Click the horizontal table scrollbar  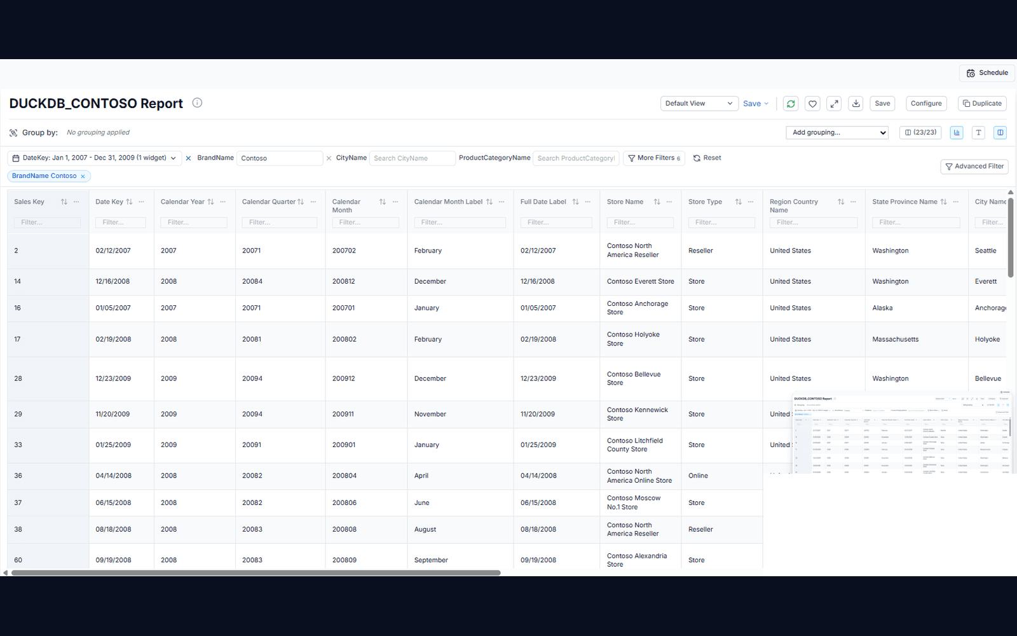click(x=256, y=573)
